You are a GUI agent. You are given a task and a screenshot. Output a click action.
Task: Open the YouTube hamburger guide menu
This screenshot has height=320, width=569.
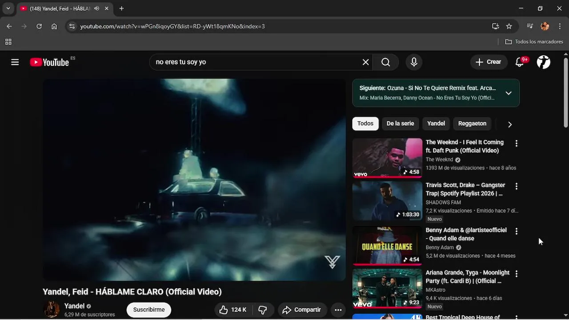pos(15,62)
